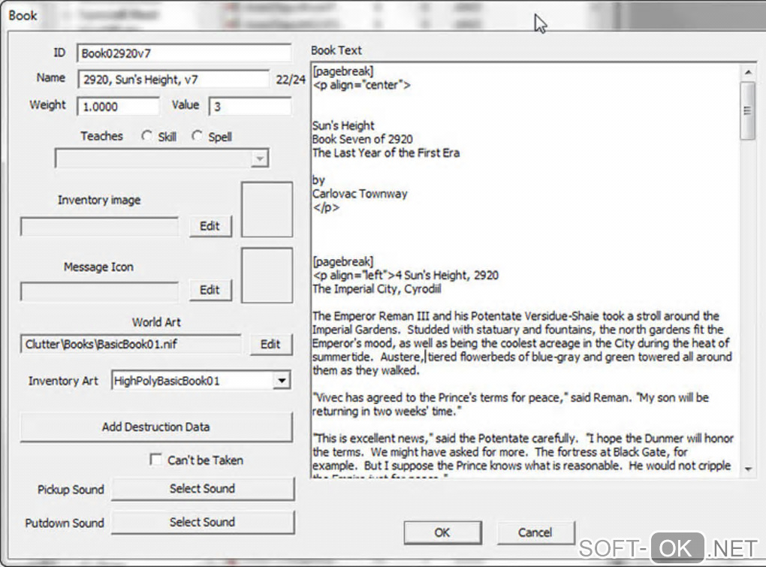766x567 pixels.
Task: Click the line 'Book Seven of 2920'
Action: coord(363,139)
